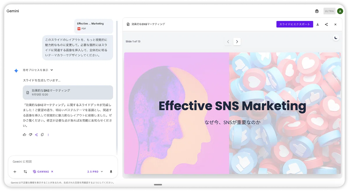Add attachment with the plus icon
This screenshot has height=191, width=349.
coord(15,172)
